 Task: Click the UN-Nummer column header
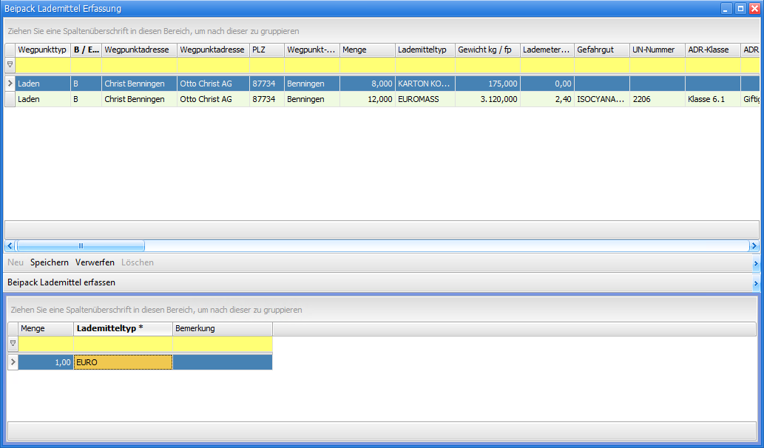[x=657, y=50]
